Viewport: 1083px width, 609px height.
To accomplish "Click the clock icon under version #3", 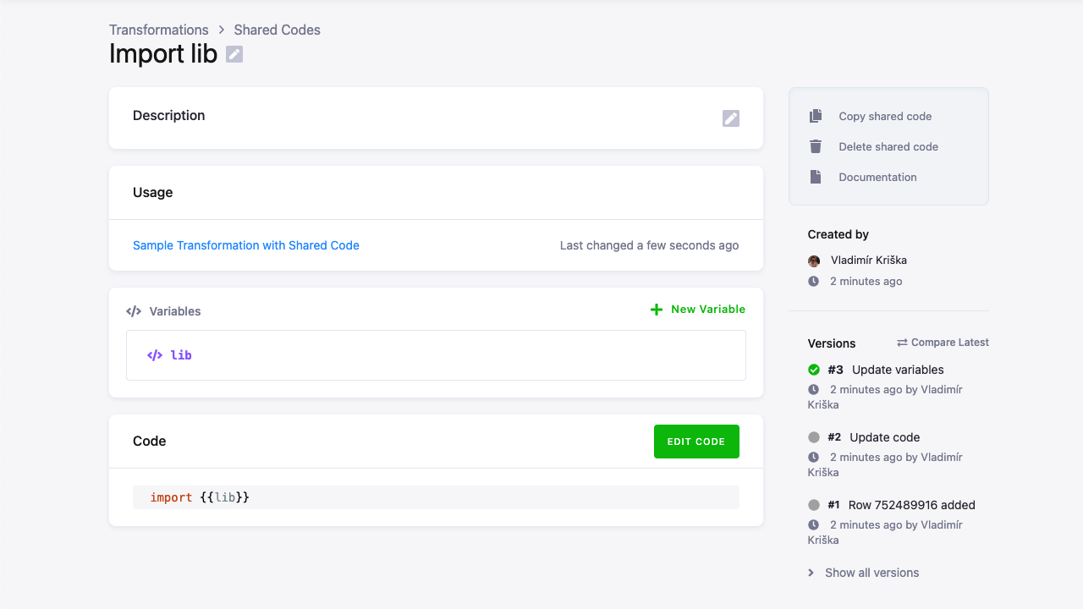I will click(x=813, y=389).
